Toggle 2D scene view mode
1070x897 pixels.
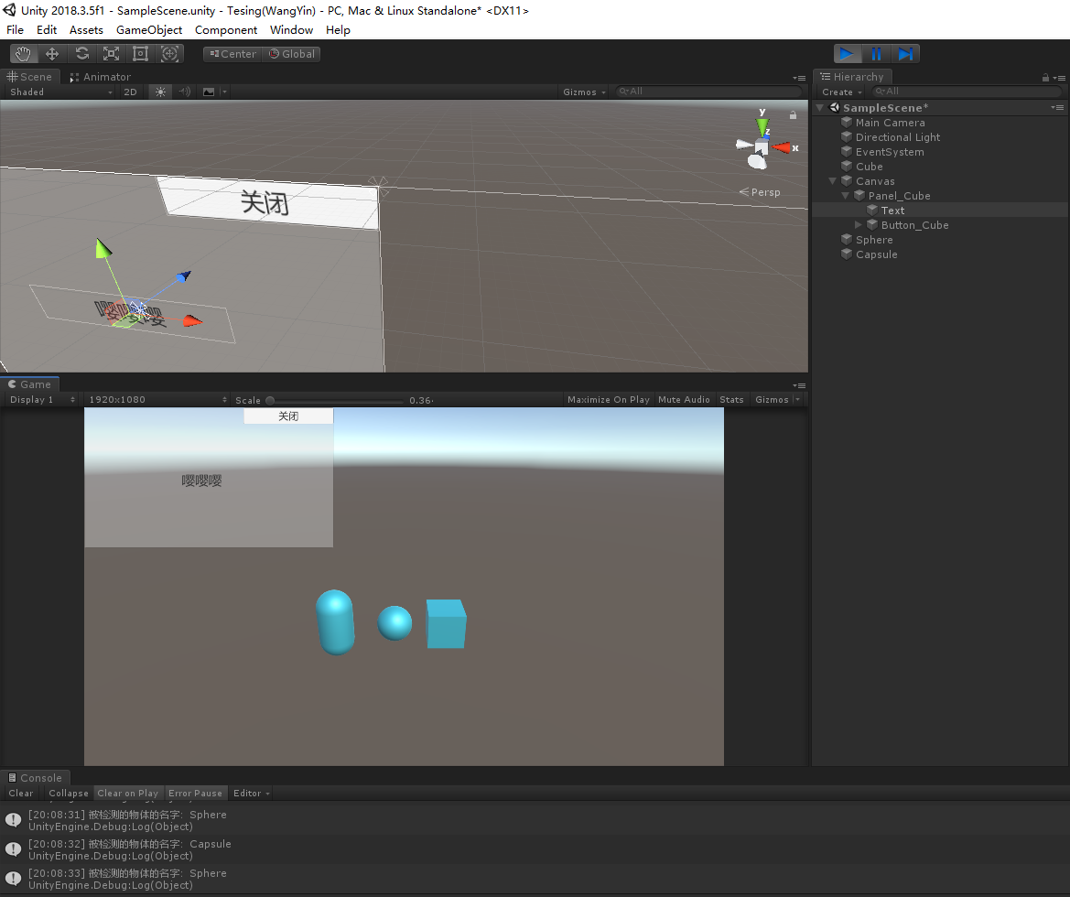130,92
